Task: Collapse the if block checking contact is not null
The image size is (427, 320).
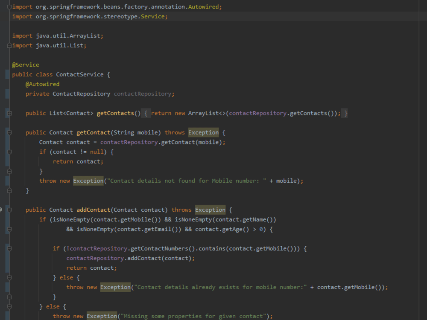Action: 9,152
